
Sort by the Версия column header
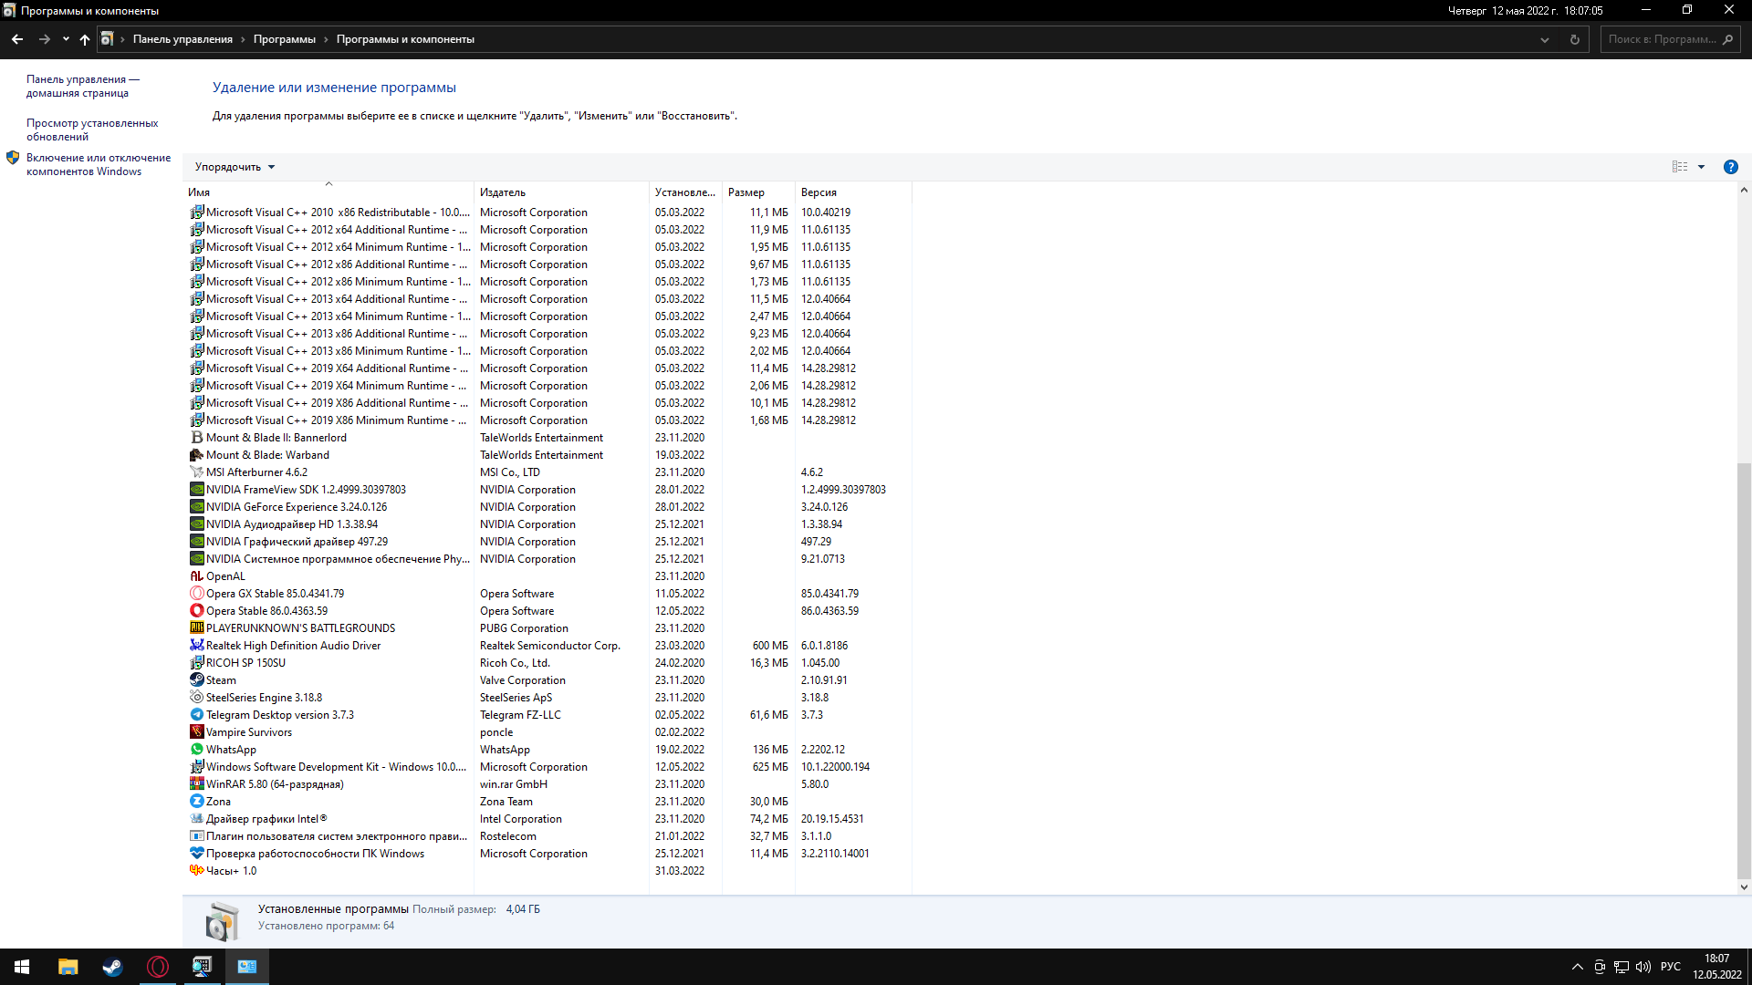[853, 192]
